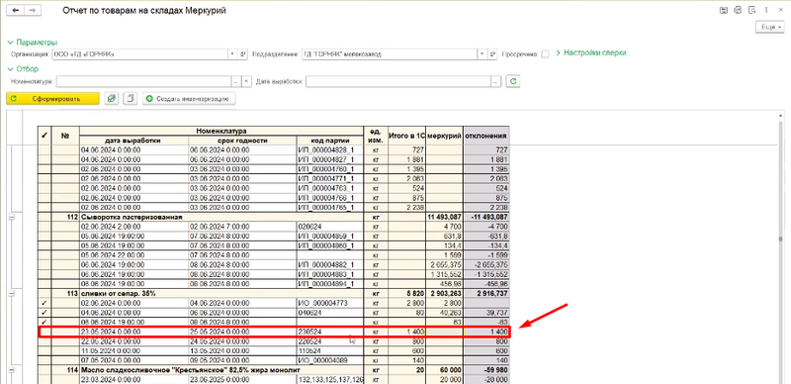Collapse group 113 сливки от сепар. 35%

tap(11, 294)
